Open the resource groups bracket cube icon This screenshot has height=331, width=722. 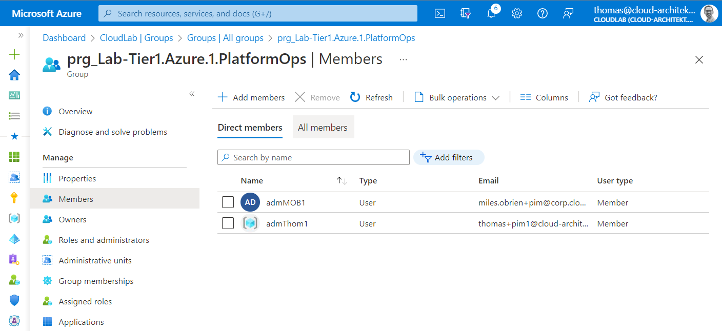(14, 218)
